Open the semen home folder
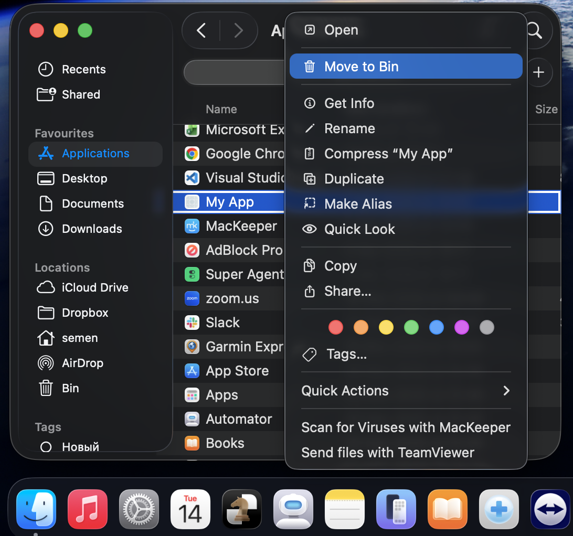573x536 pixels. point(68,338)
